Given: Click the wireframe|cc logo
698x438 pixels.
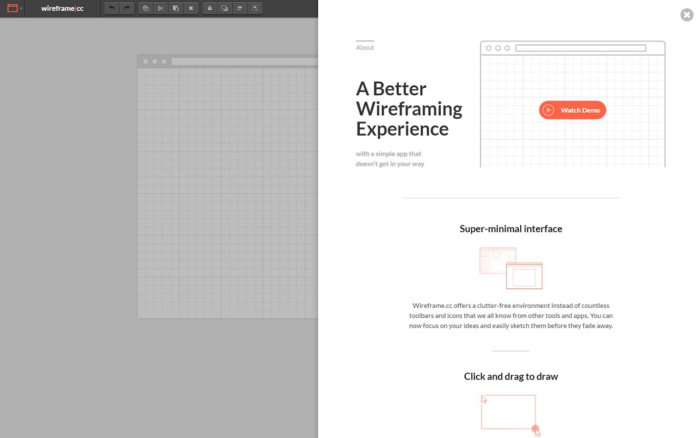Looking at the screenshot, I should point(62,9).
